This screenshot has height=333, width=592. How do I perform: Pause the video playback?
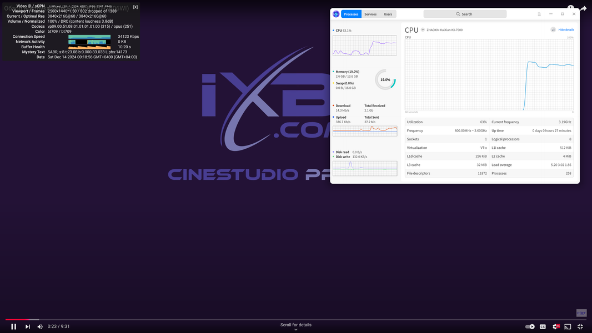[13, 326]
